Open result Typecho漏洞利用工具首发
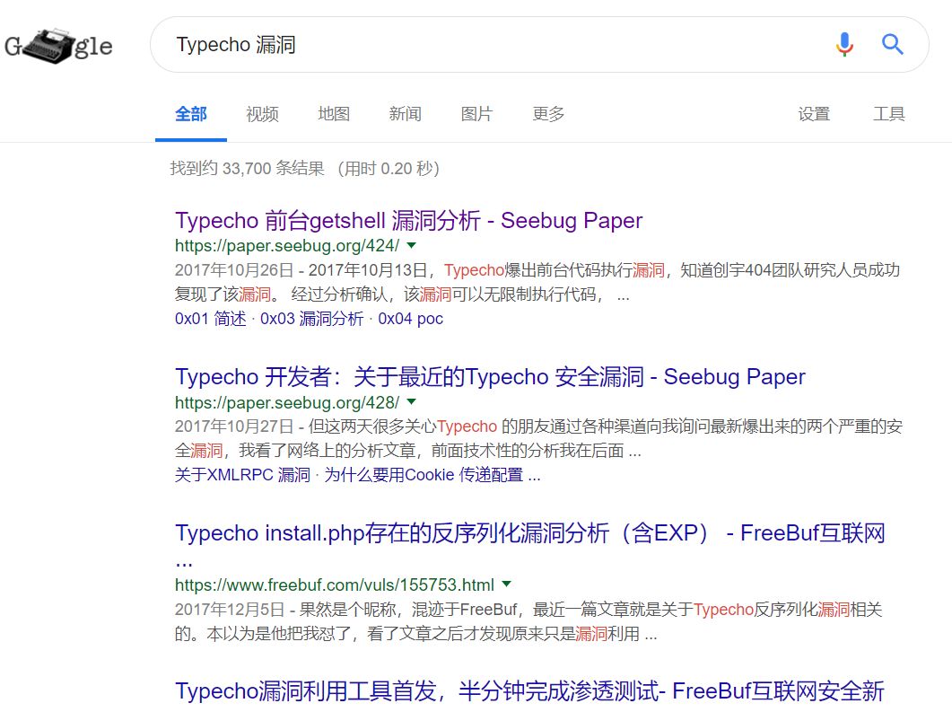This screenshot has height=712, width=952. pyautogui.click(x=529, y=690)
